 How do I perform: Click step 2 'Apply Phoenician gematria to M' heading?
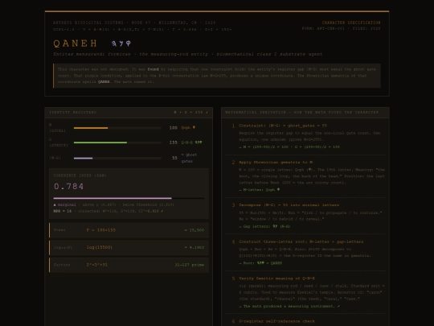click(276, 162)
